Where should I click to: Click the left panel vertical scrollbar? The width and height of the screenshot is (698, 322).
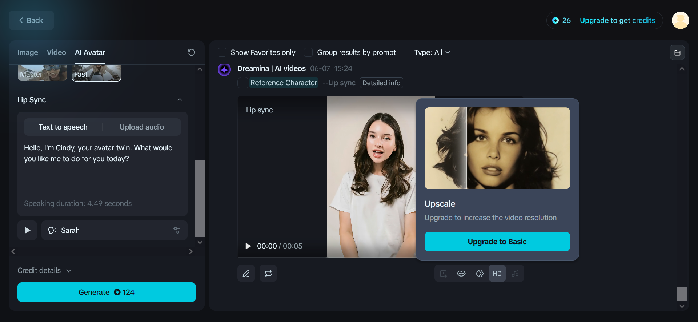(200, 198)
